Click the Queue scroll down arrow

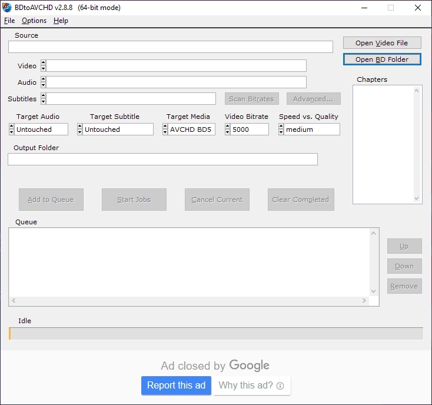tap(373, 291)
